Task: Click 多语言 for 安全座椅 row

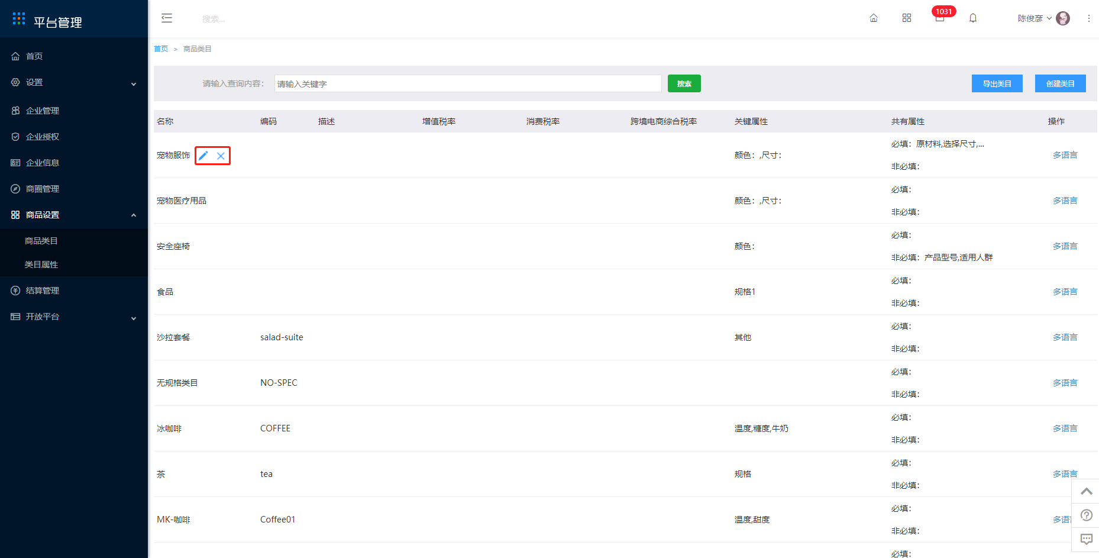Action: pos(1065,246)
